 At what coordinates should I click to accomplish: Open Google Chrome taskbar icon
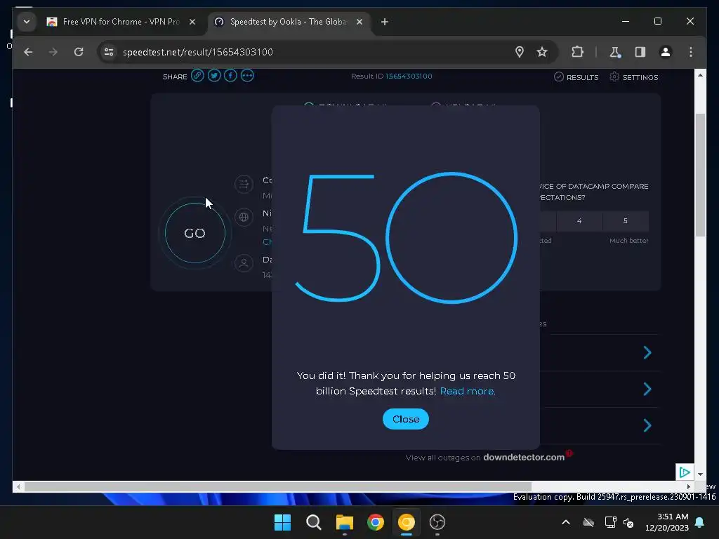pyautogui.click(x=376, y=522)
